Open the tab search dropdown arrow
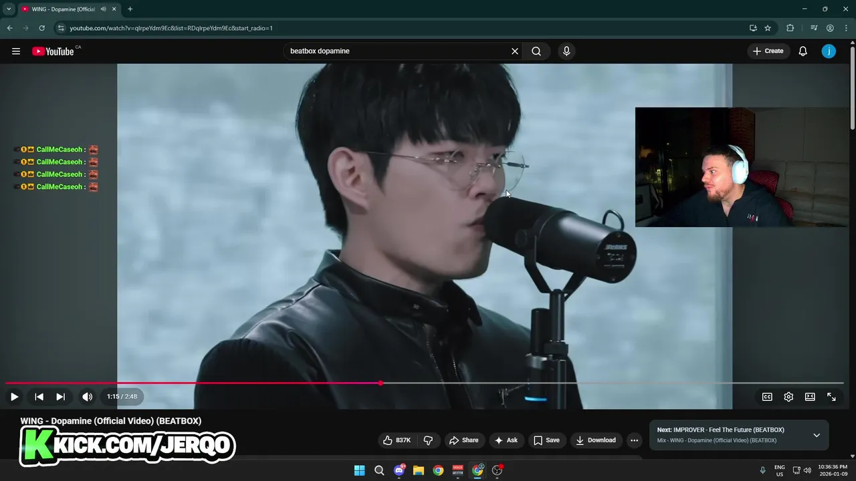 pyautogui.click(x=9, y=9)
